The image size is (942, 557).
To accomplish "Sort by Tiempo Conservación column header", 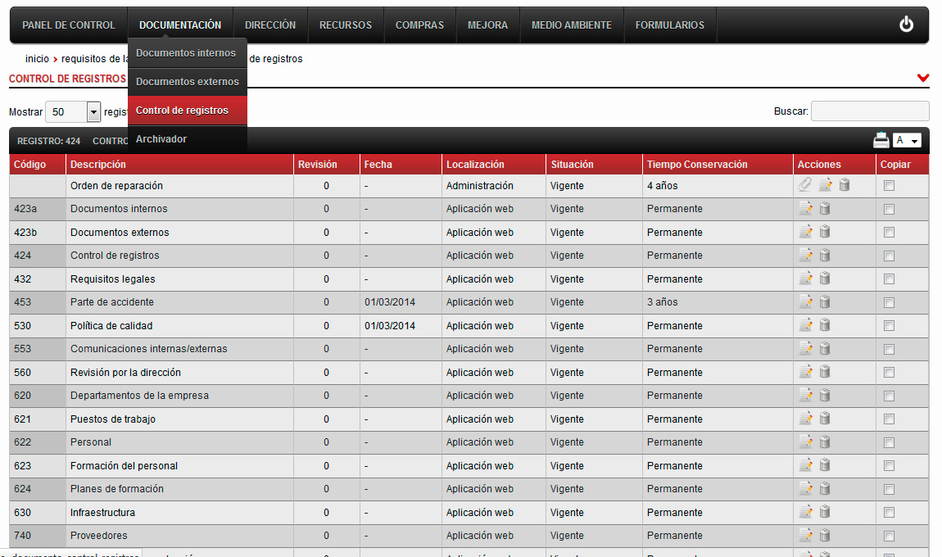I will (718, 165).
